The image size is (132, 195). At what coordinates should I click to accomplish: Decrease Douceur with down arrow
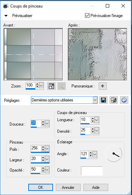(x=43, y=125)
